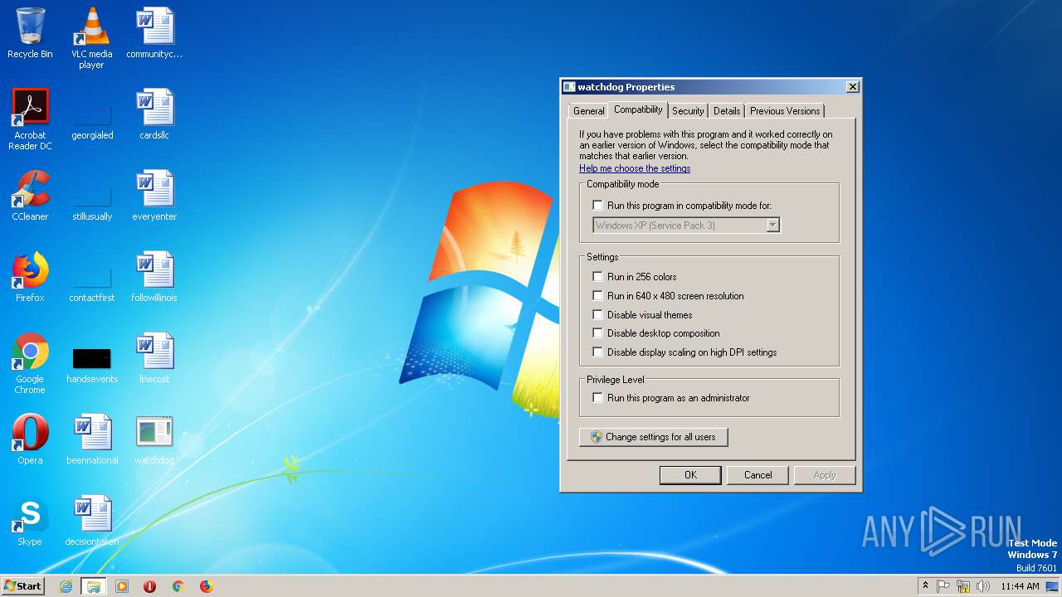The height and width of the screenshot is (597, 1062).
Task: Open the linecost Word document
Action: tap(154, 358)
